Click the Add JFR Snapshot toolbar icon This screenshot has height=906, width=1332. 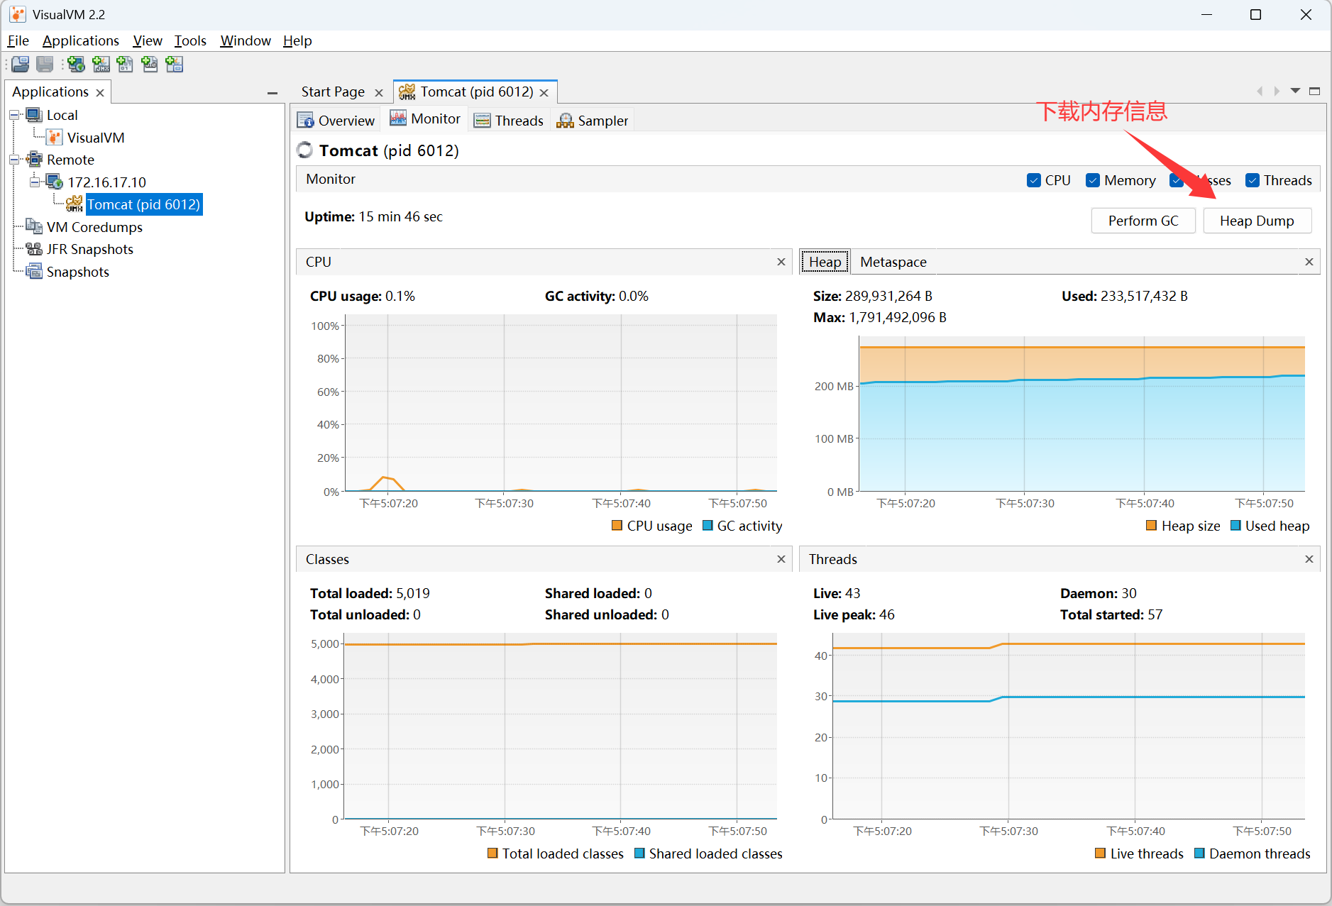click(x=150, y=65)
